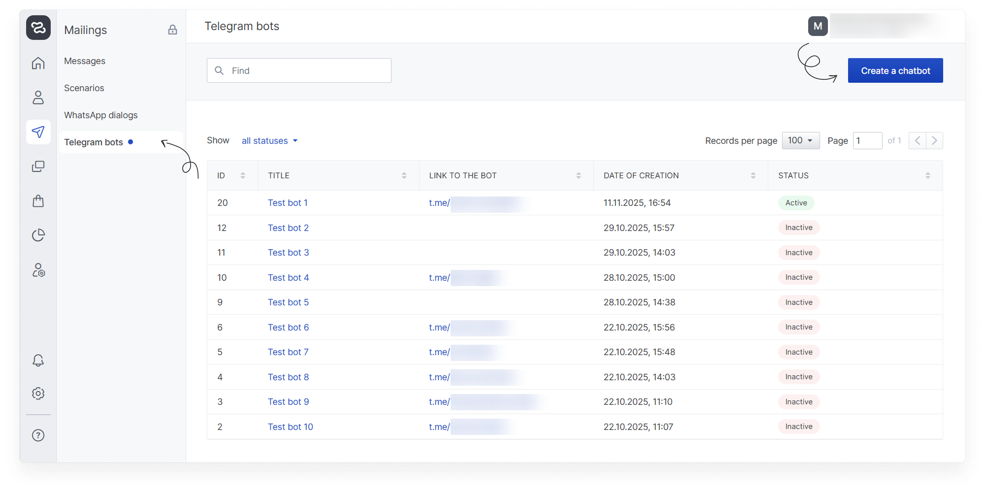Viewport: 985px width, 492px height.
Task: Select the mailings paper plane icon
Action: tap(38, 132)
